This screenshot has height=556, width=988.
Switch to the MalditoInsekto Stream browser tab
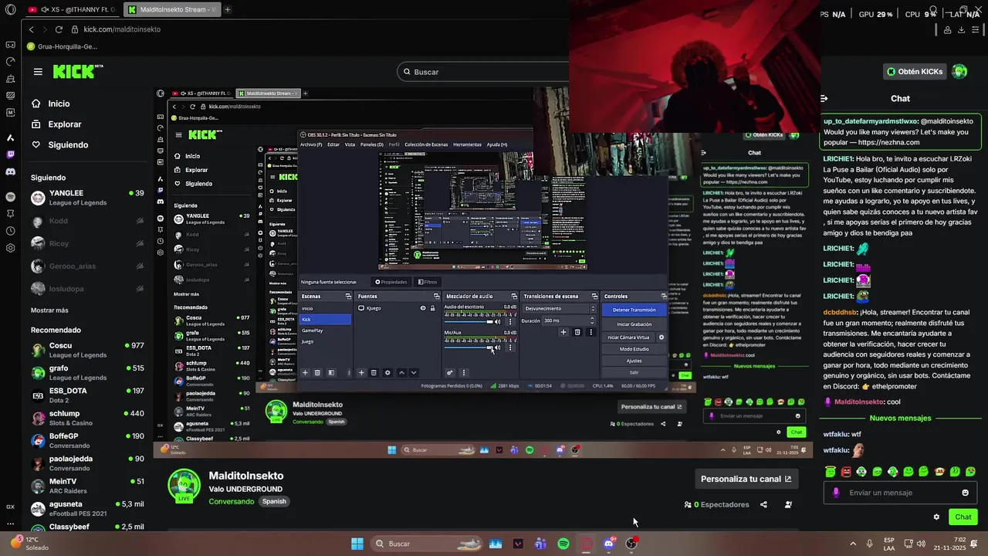(171, 9)
